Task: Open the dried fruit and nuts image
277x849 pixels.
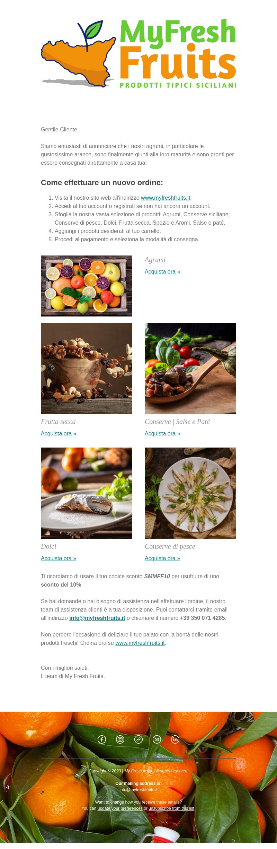Action: click(87, 369)
